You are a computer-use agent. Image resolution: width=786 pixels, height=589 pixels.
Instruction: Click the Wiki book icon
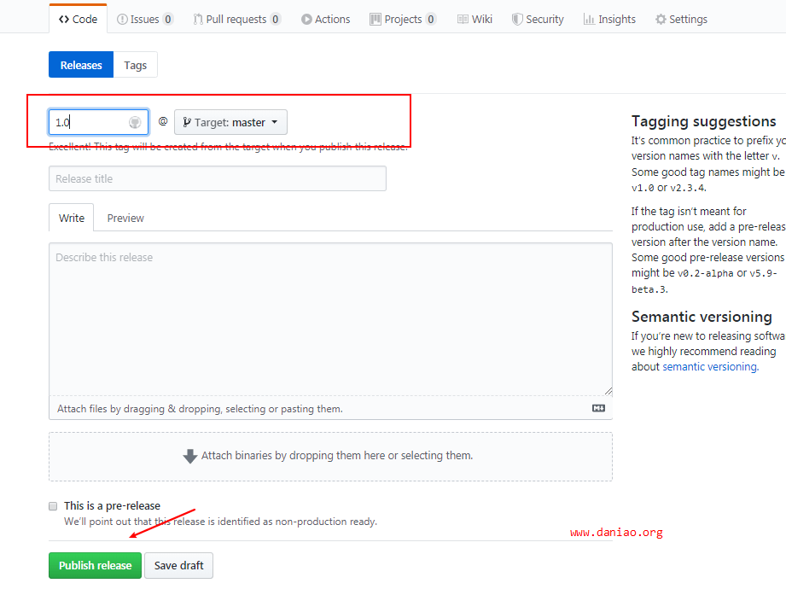(463, 19)
